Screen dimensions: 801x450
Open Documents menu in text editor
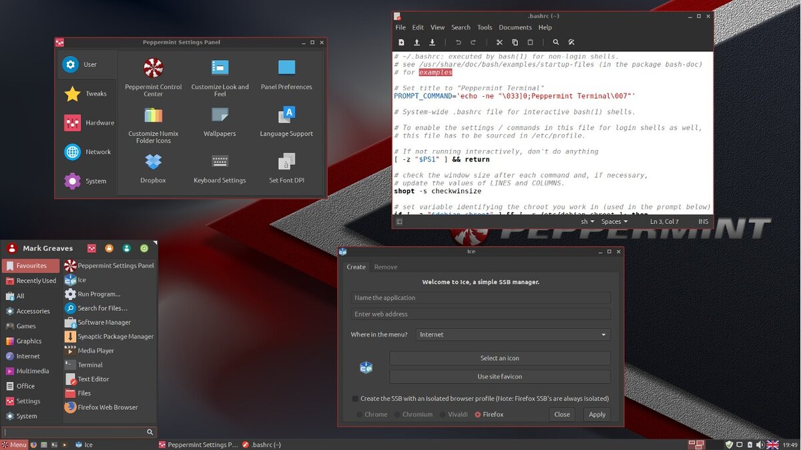click(515, 27)
